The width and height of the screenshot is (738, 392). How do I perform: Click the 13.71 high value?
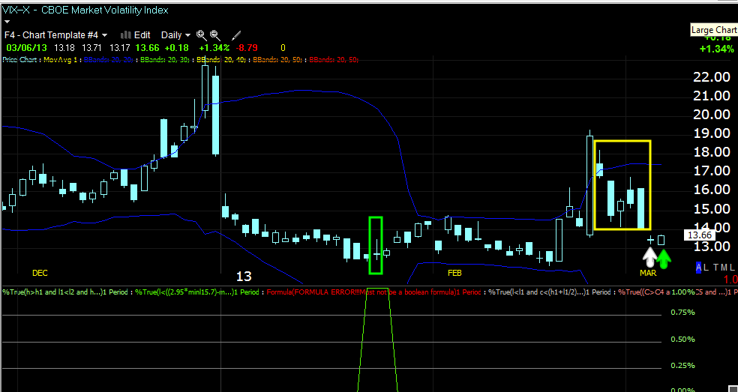tap(91, 47)
